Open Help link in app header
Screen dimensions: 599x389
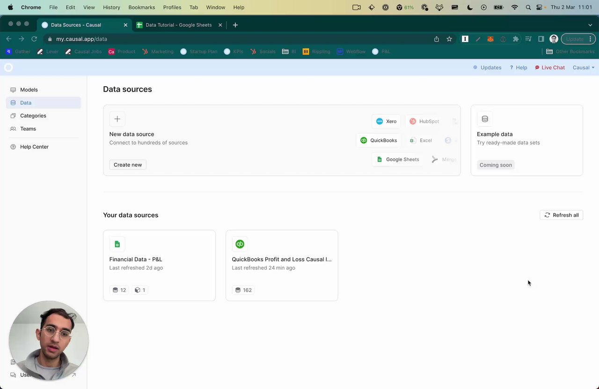519,68
